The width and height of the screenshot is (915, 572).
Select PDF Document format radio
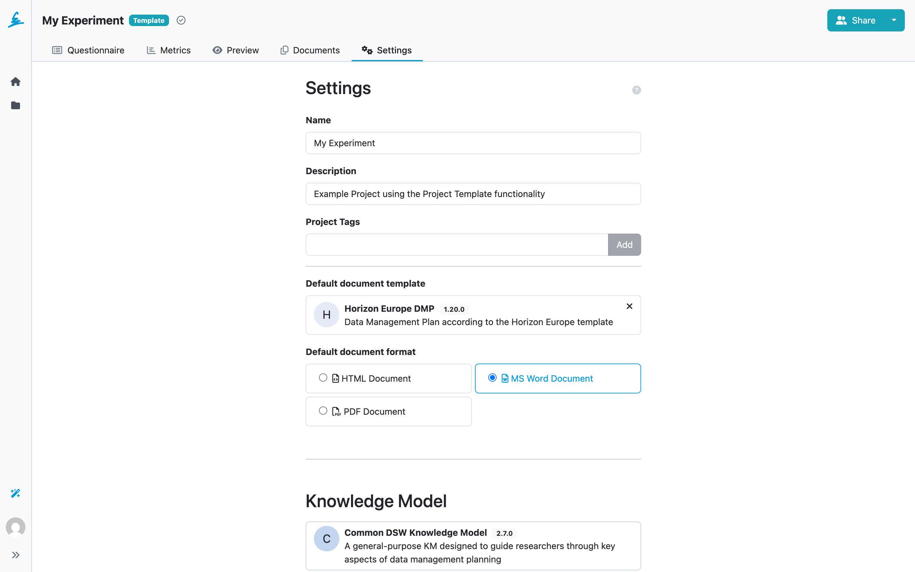pyautogui.click(x=323, y=411)
